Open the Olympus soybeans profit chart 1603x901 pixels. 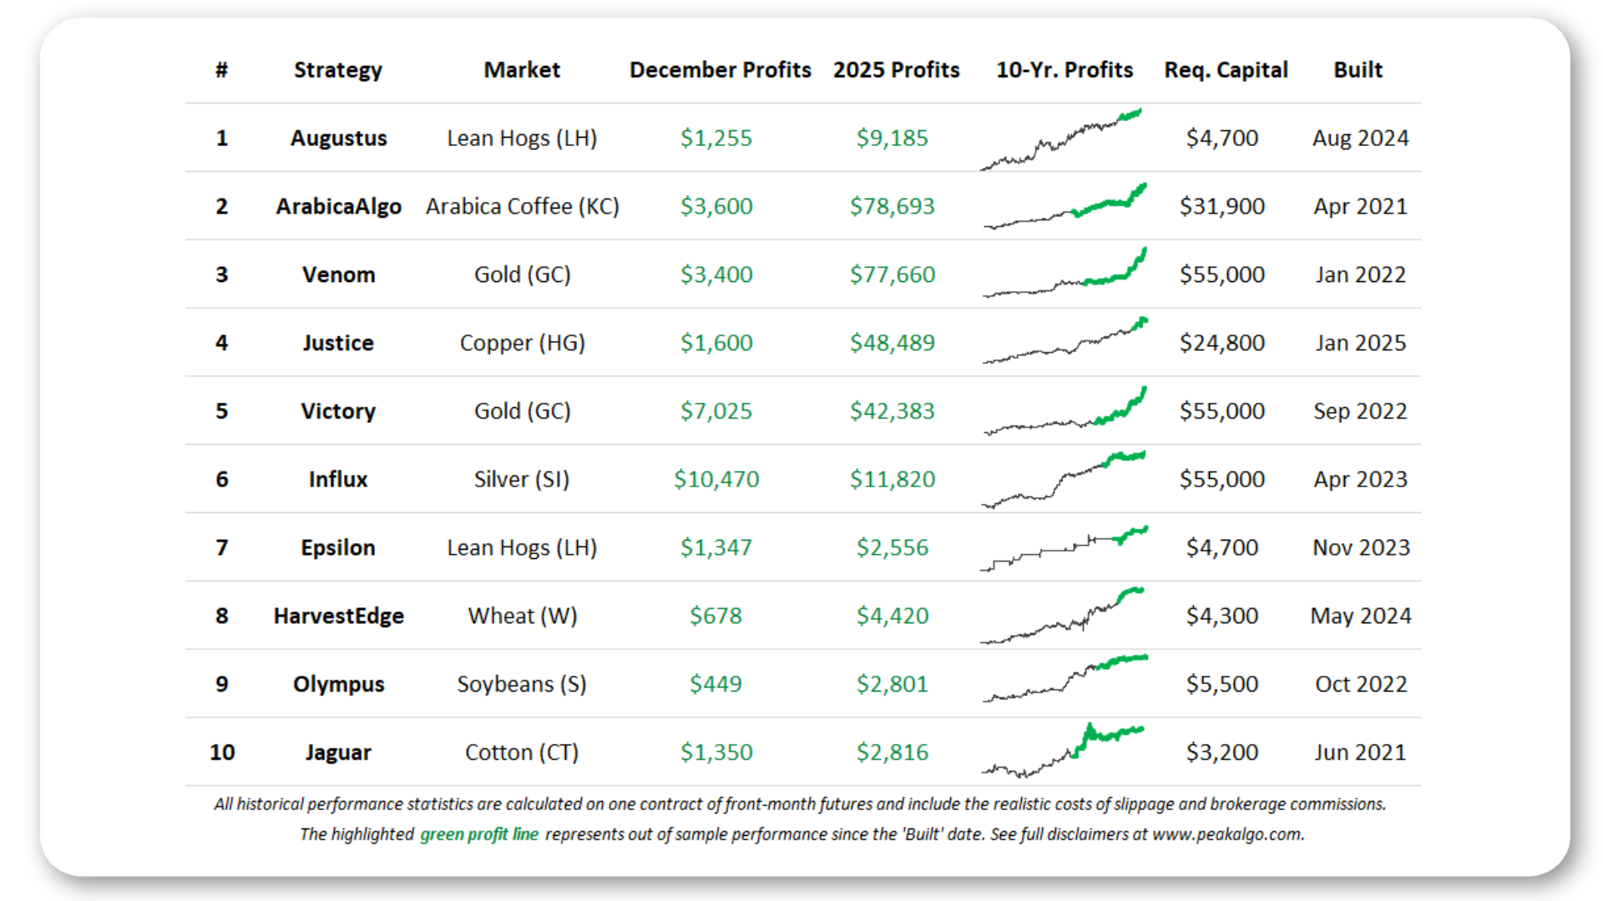pos(1064,678)
